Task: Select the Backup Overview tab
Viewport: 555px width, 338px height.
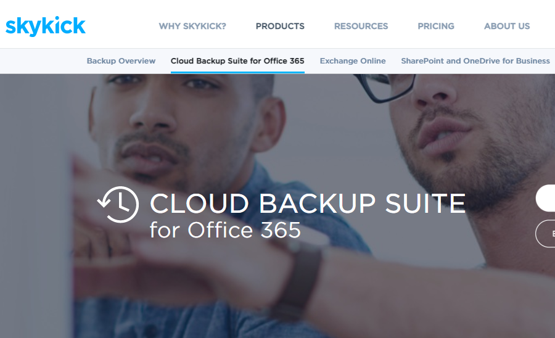Action: click(121, 61)
